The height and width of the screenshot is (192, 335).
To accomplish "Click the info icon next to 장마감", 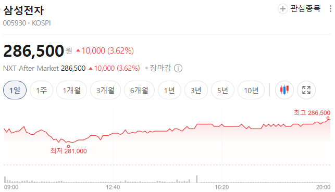I will click(178, 68).
